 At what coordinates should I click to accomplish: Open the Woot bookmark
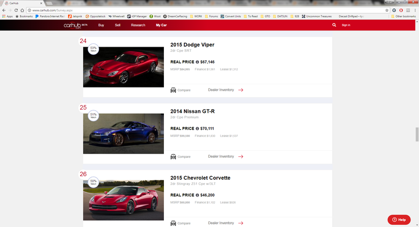[155, 16]
